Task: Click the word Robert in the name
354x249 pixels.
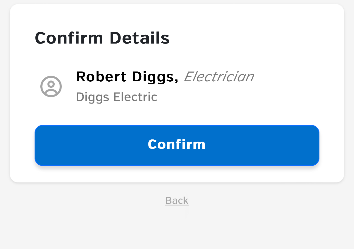Action: tap(101, 77)
